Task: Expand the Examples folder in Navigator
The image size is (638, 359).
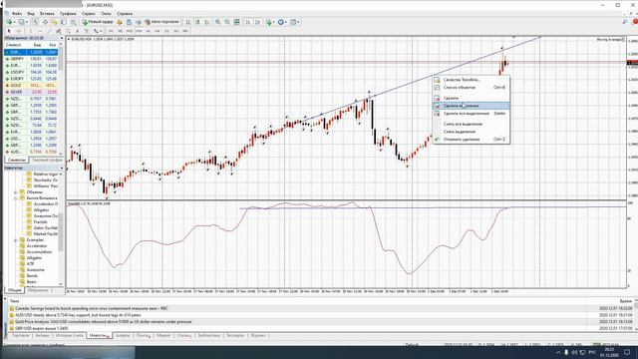Action: point(16,240)
